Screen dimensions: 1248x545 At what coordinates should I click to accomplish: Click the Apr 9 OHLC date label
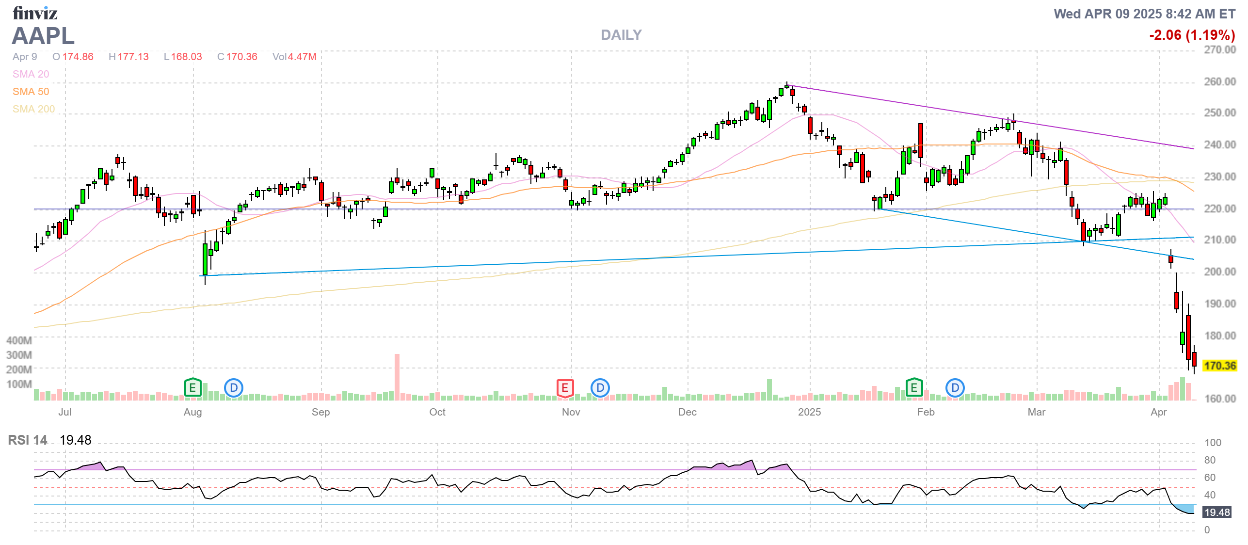coord(25,57)
